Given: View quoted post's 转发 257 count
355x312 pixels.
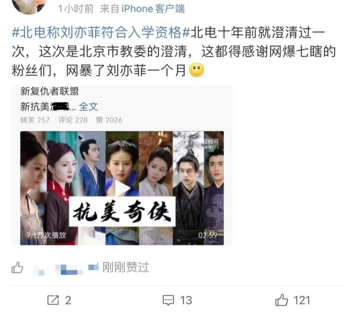Looking at the screenshot, I should point(35,120).
